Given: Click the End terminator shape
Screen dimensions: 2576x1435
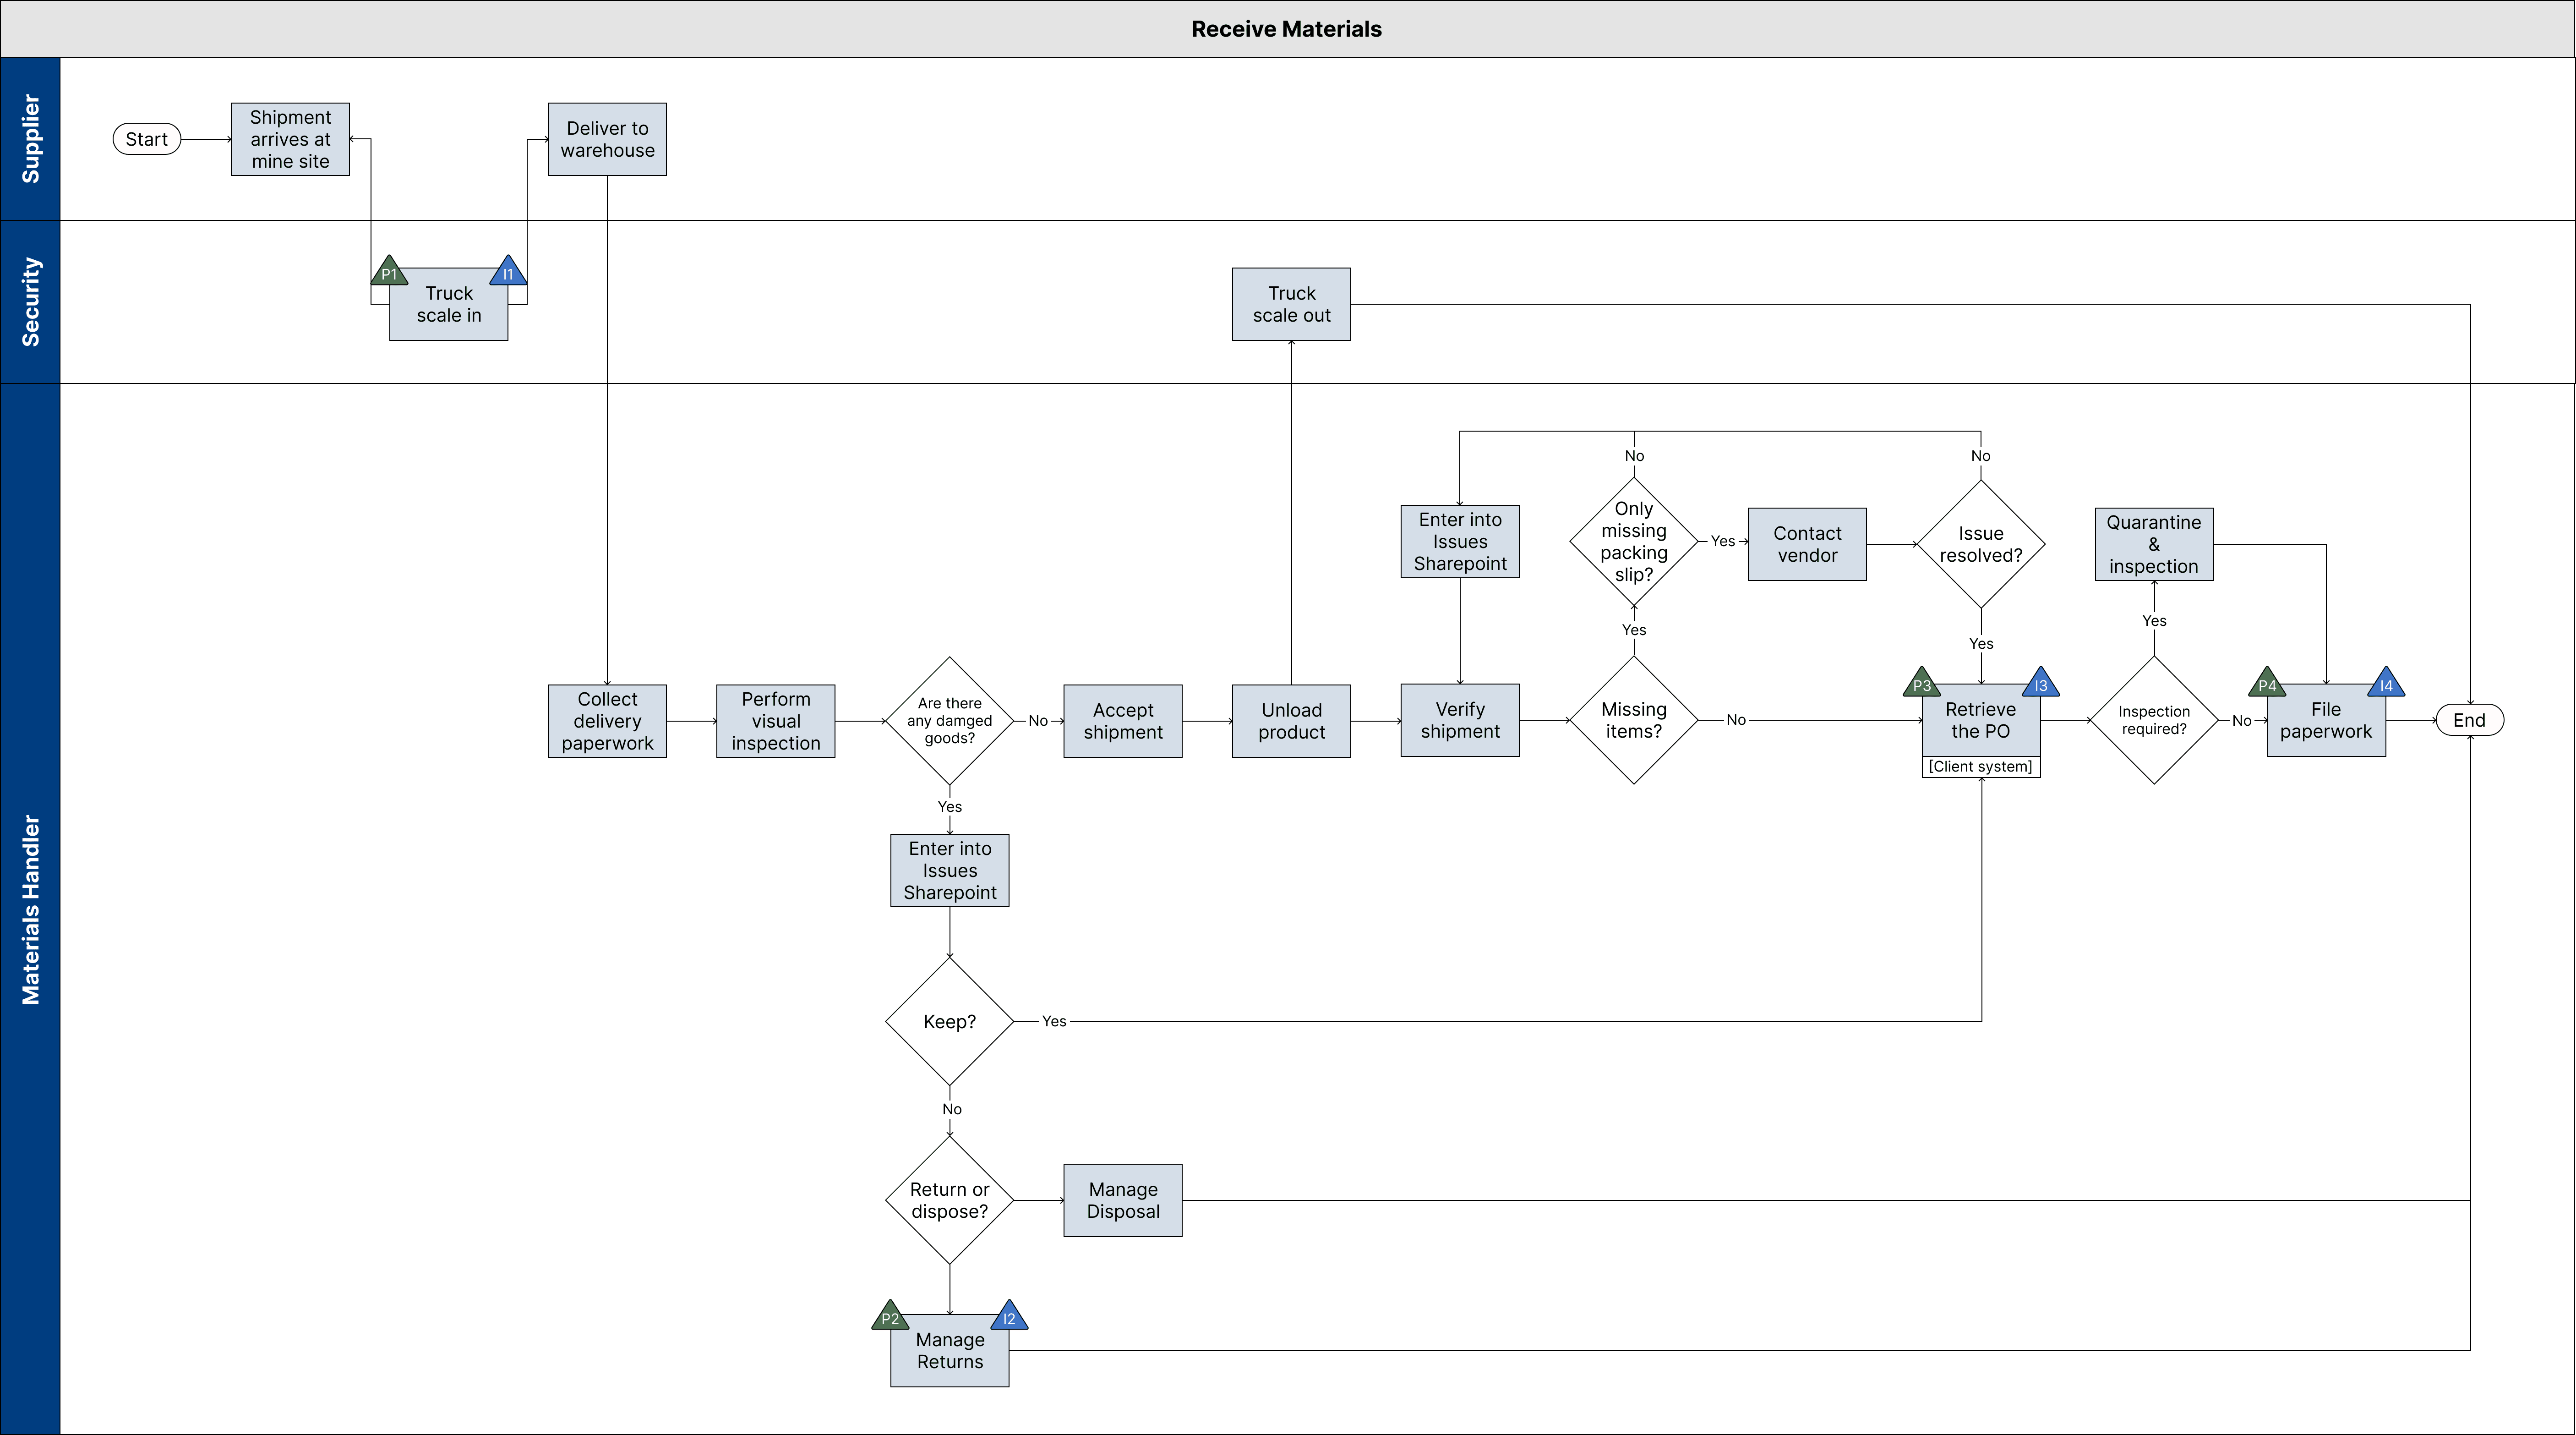Looking at the screenshot, I should pyautogui.click(x=2469, y=720).
